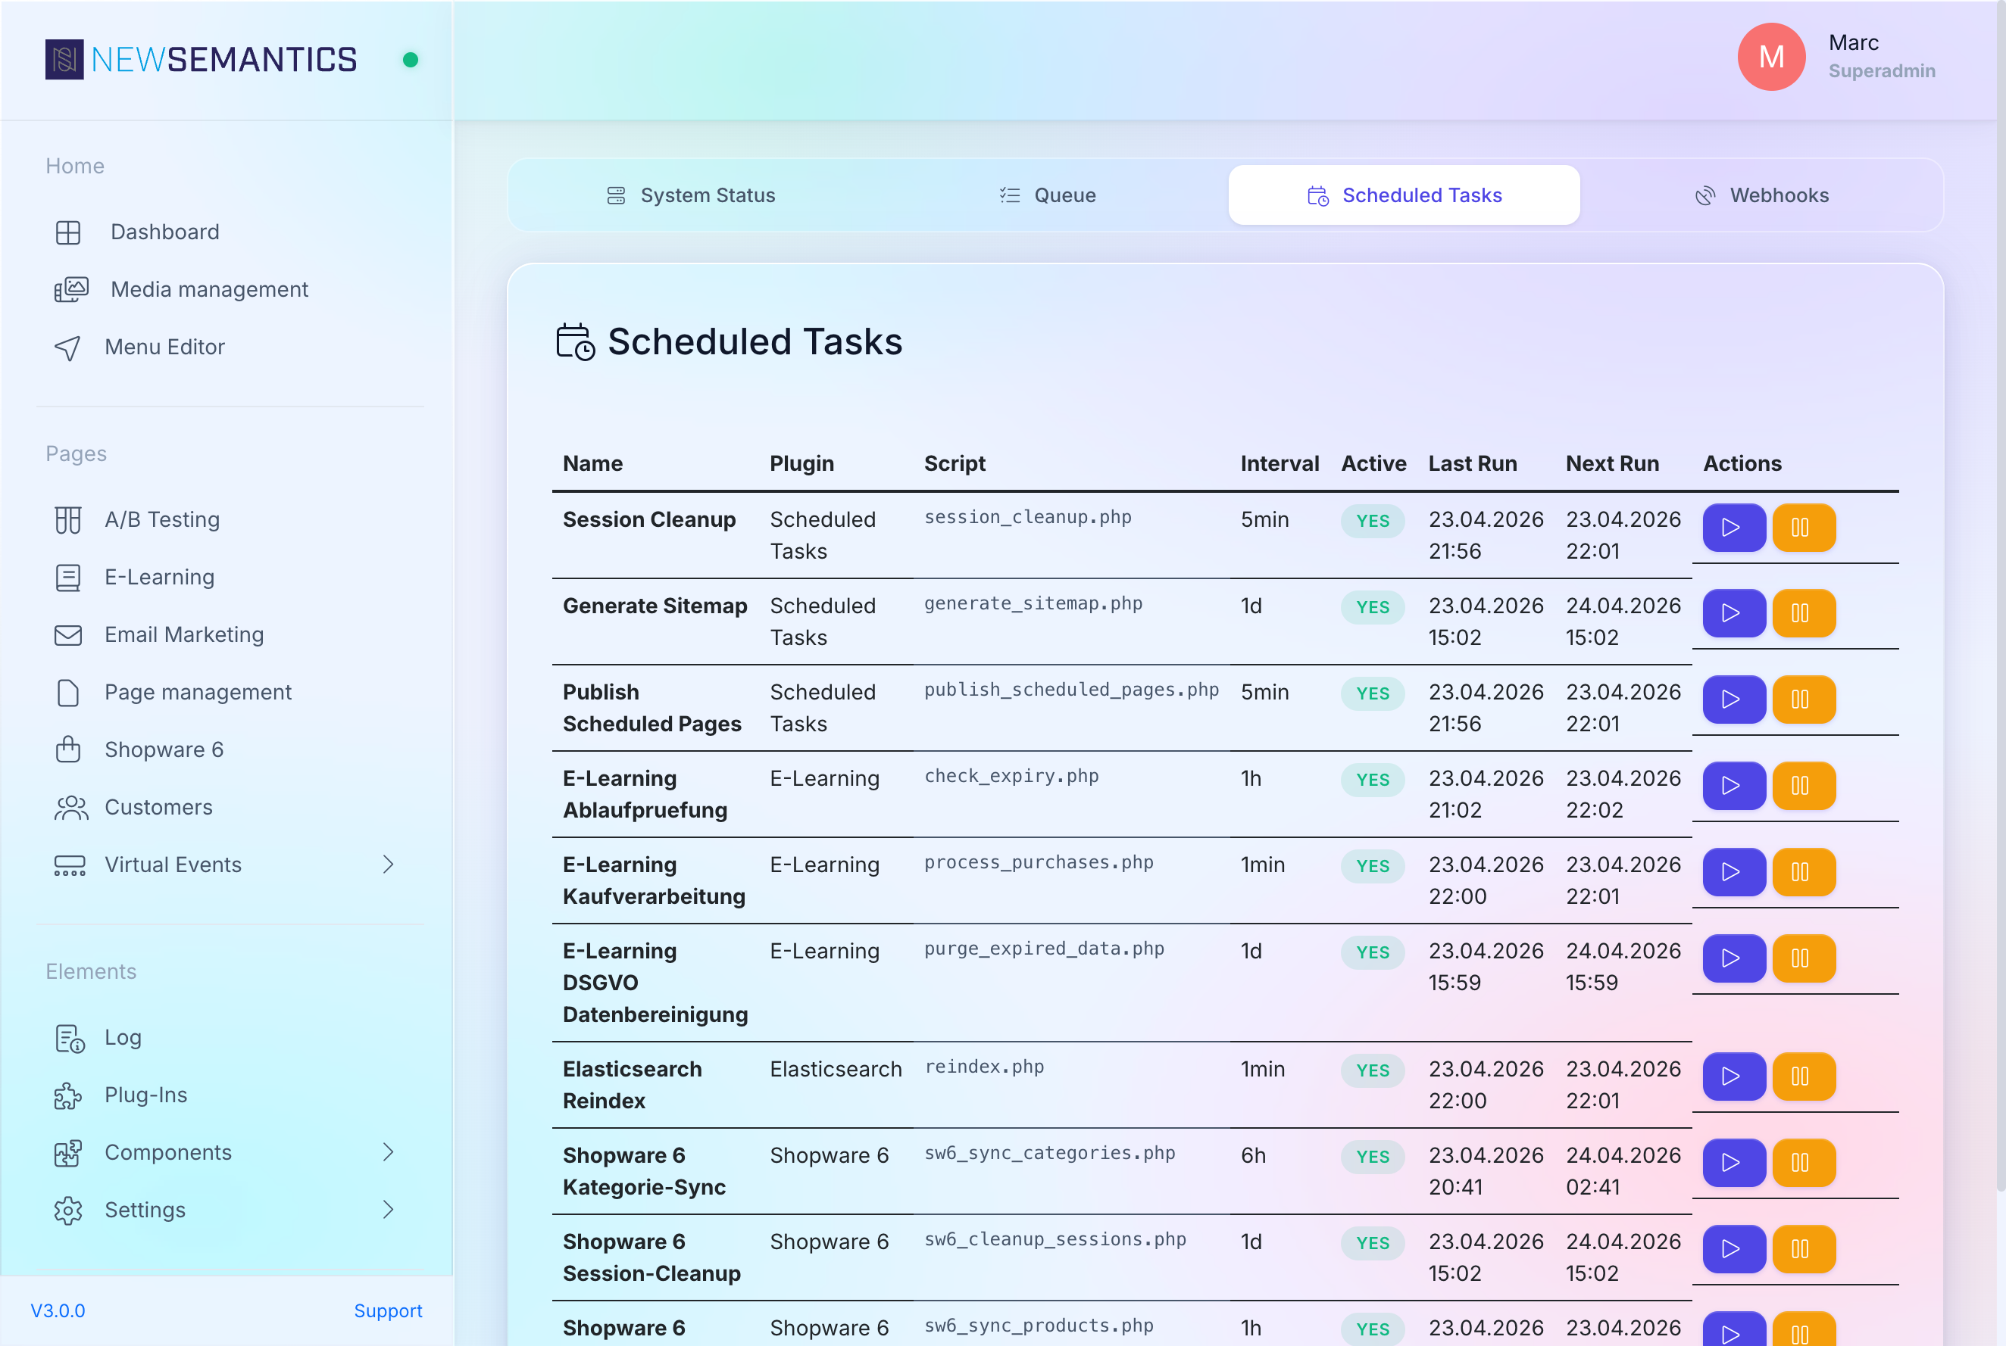Pause Shopware 6 Session-Cleanup task
2006x1346 pixels.
point(1803,1250)
